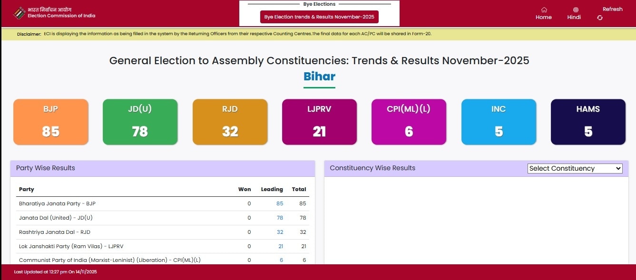
Task: Select the orange BJP result card
Action: [x=51, y=122]
